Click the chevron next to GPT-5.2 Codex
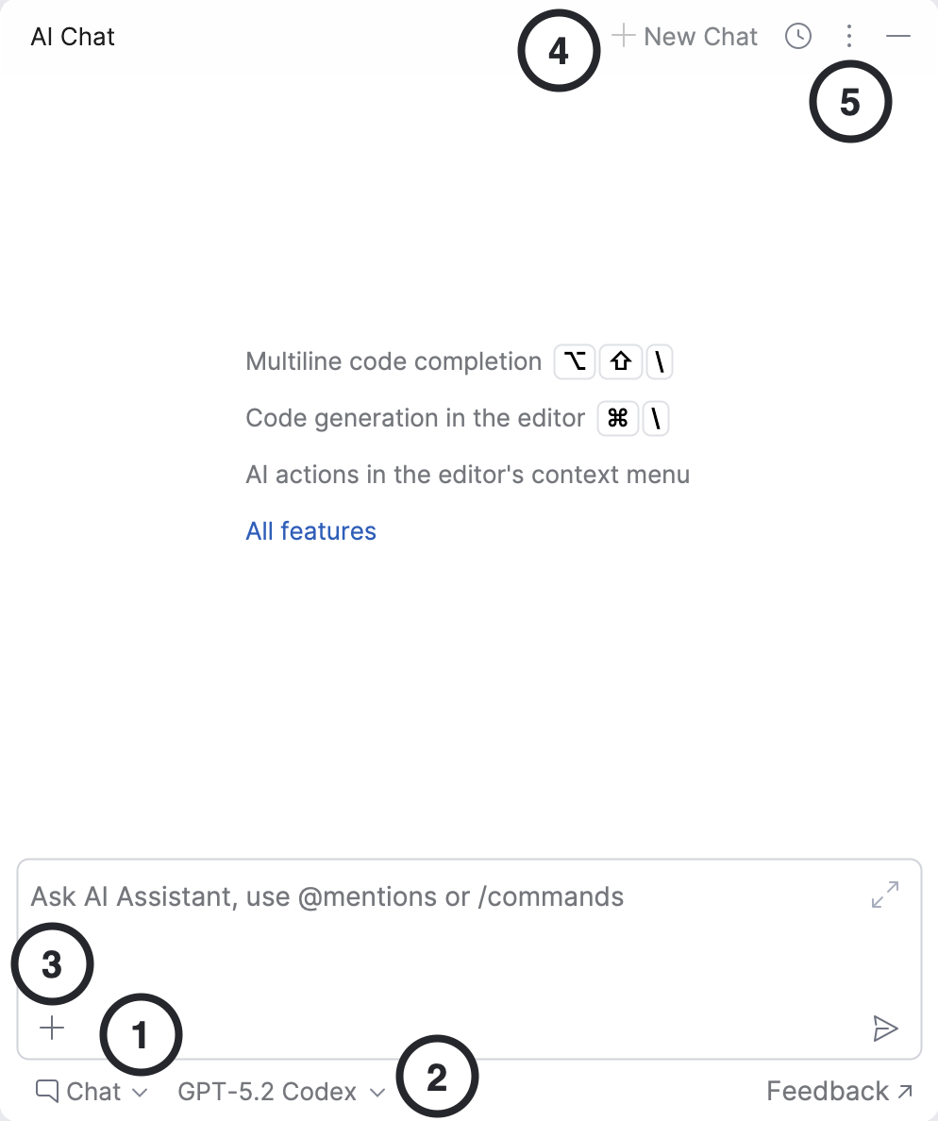This screenshot has height=1121, width=938. click(377, 1093)
